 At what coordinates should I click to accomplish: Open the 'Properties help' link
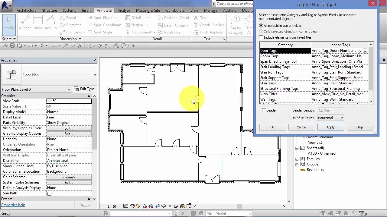13,205
